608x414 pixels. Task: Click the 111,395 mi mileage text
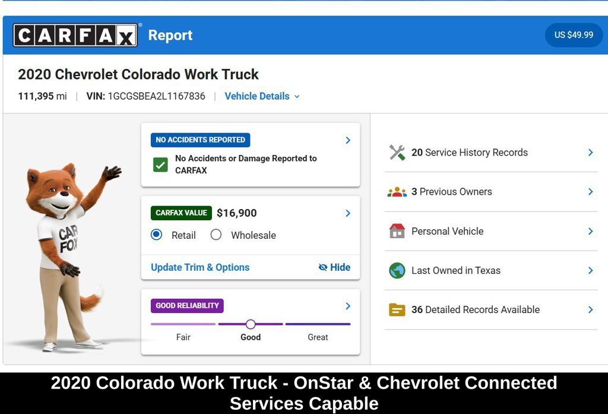click(42, 96)
